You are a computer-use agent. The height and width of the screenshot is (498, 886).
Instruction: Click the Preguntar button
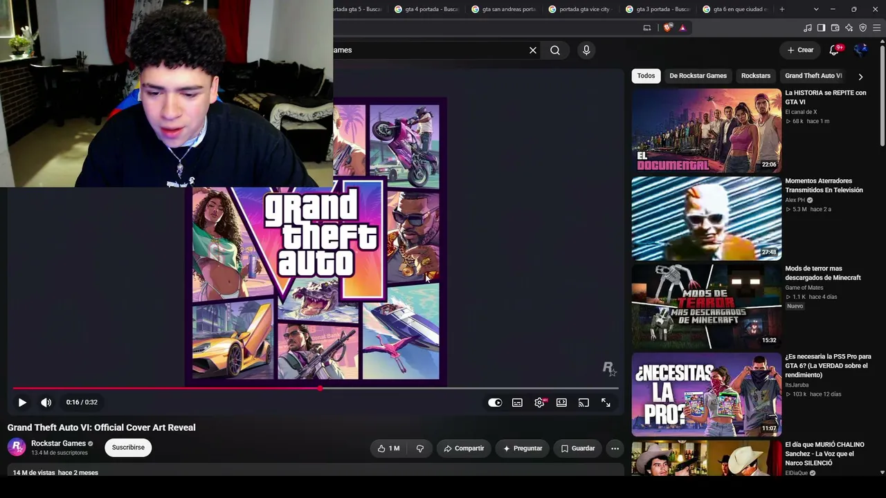coord(523,448)
